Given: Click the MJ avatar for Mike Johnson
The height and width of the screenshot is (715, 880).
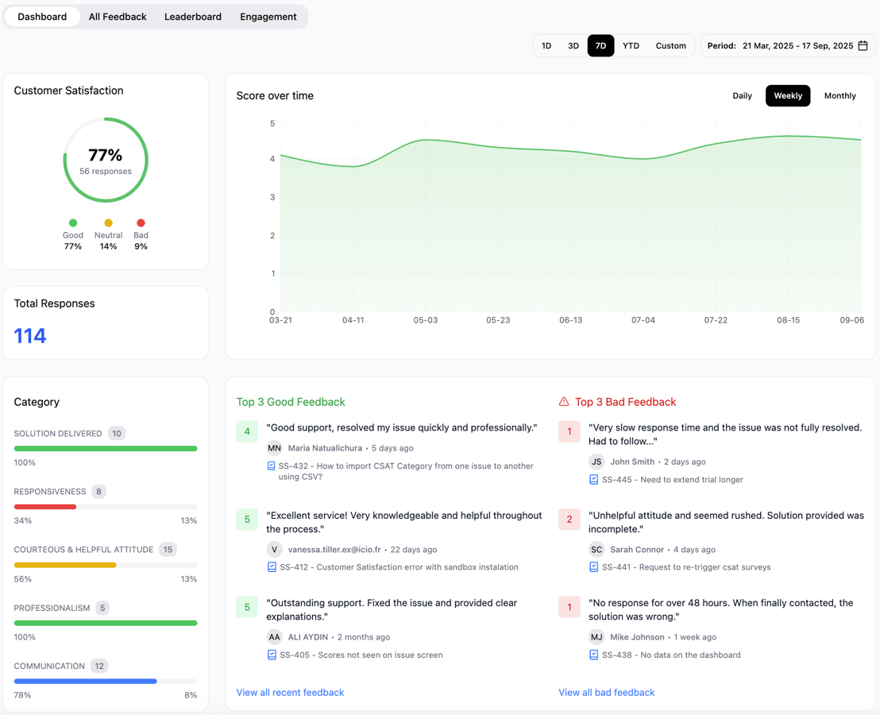Looking at the screenshot, I should click(596, 637).
